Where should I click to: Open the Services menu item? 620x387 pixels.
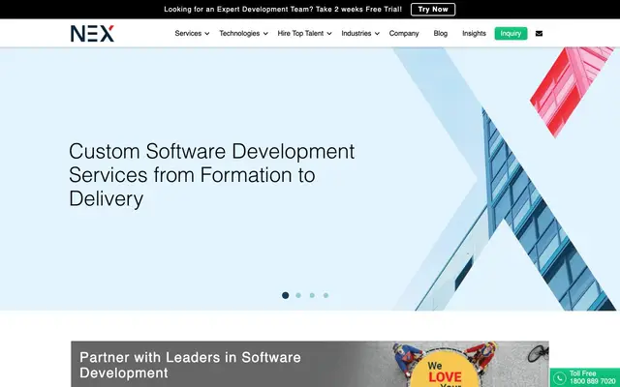tap(188, 34)
